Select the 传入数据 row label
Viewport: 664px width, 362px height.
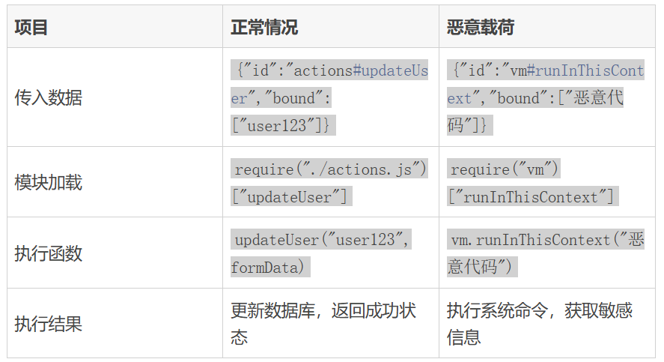(49, 97)
